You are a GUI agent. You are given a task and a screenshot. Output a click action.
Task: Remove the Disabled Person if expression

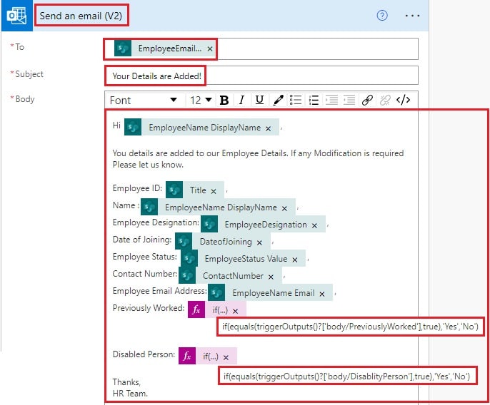click(226, 357)
